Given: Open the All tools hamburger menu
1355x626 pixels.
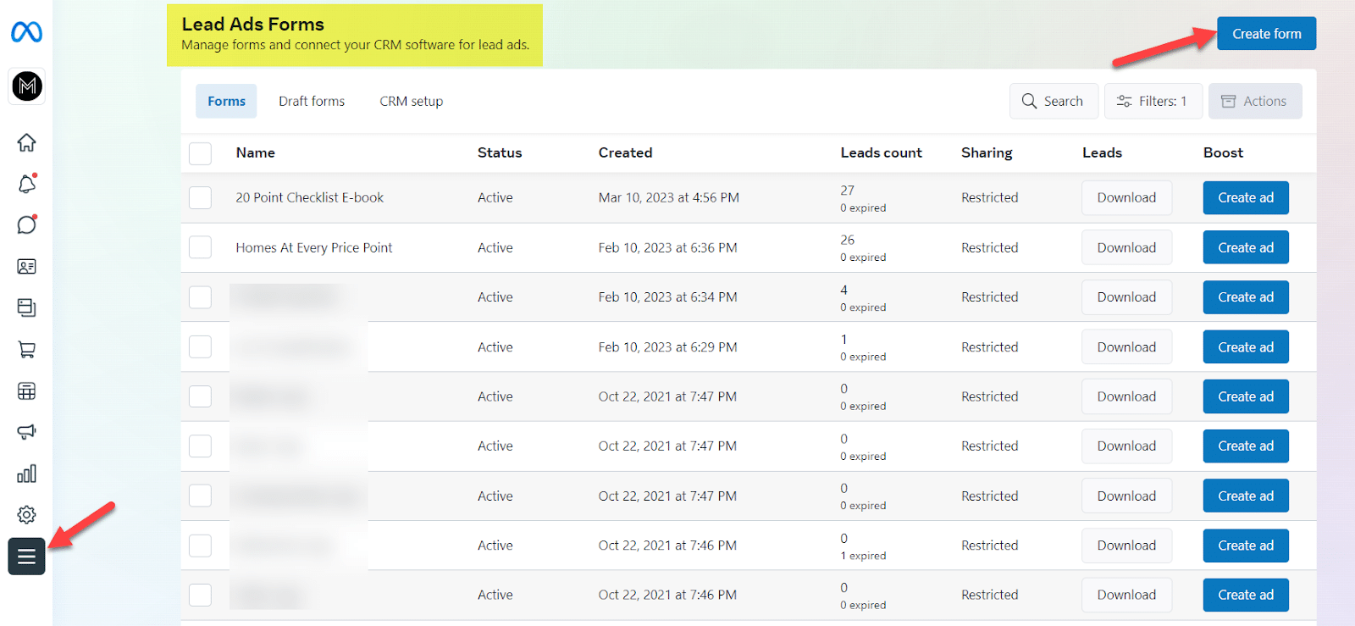Looking at the screenshot, I should pyautogui.click(x=26, y=557).
